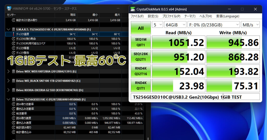
Task: Click clock icon beside 総計ホスト読み取り
Action: (x=14, y=20)
